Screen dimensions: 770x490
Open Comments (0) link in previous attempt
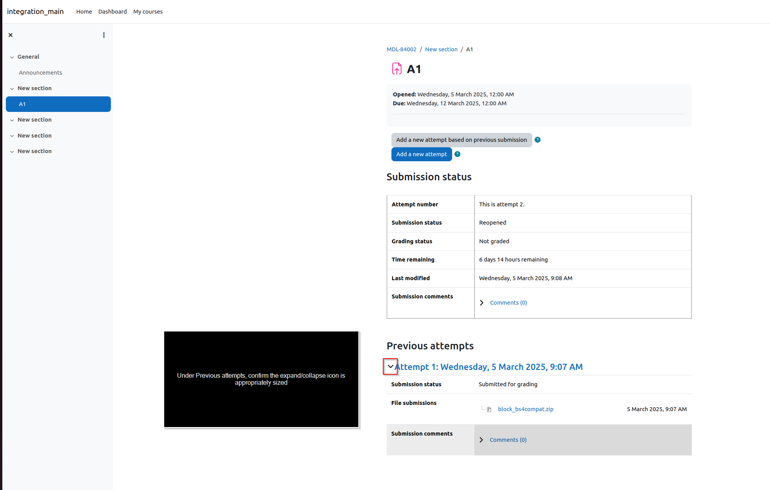click(508, 440)
